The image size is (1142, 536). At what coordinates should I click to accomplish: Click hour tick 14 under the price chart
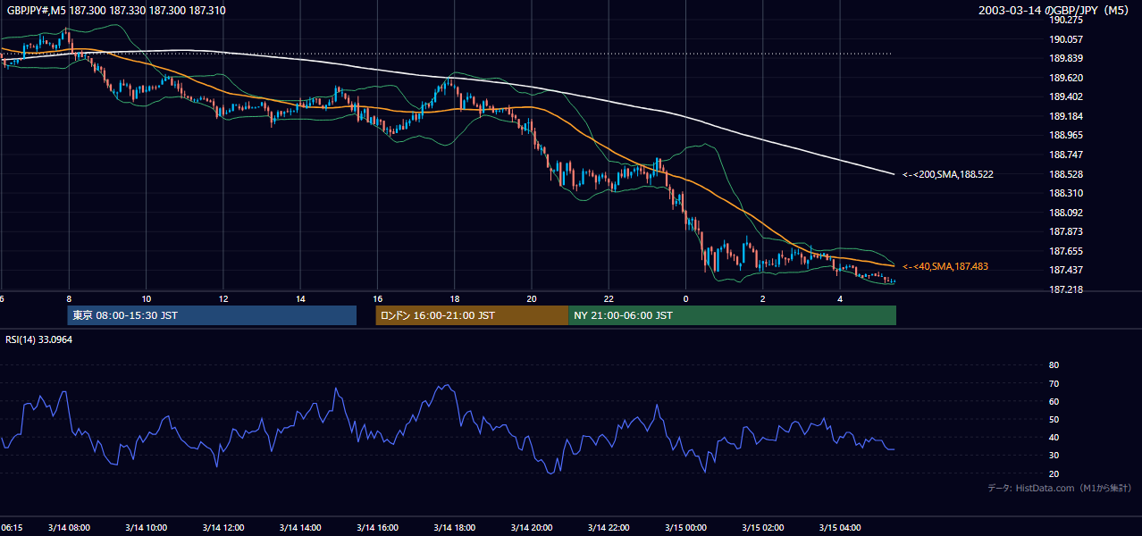pyautogui.click(x=300, y=298)
